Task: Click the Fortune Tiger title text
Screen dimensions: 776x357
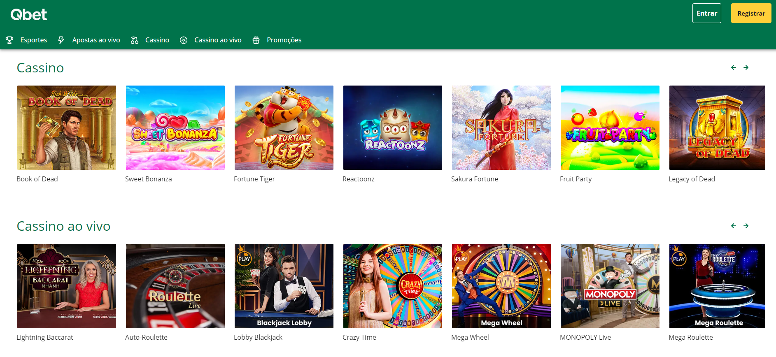Action: (x=254, y=179)
